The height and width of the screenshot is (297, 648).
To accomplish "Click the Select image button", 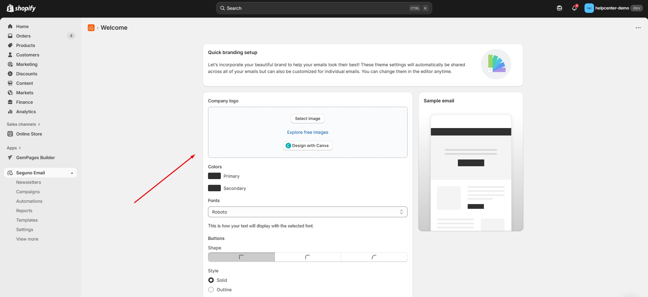I will click(x=307, y=119).
